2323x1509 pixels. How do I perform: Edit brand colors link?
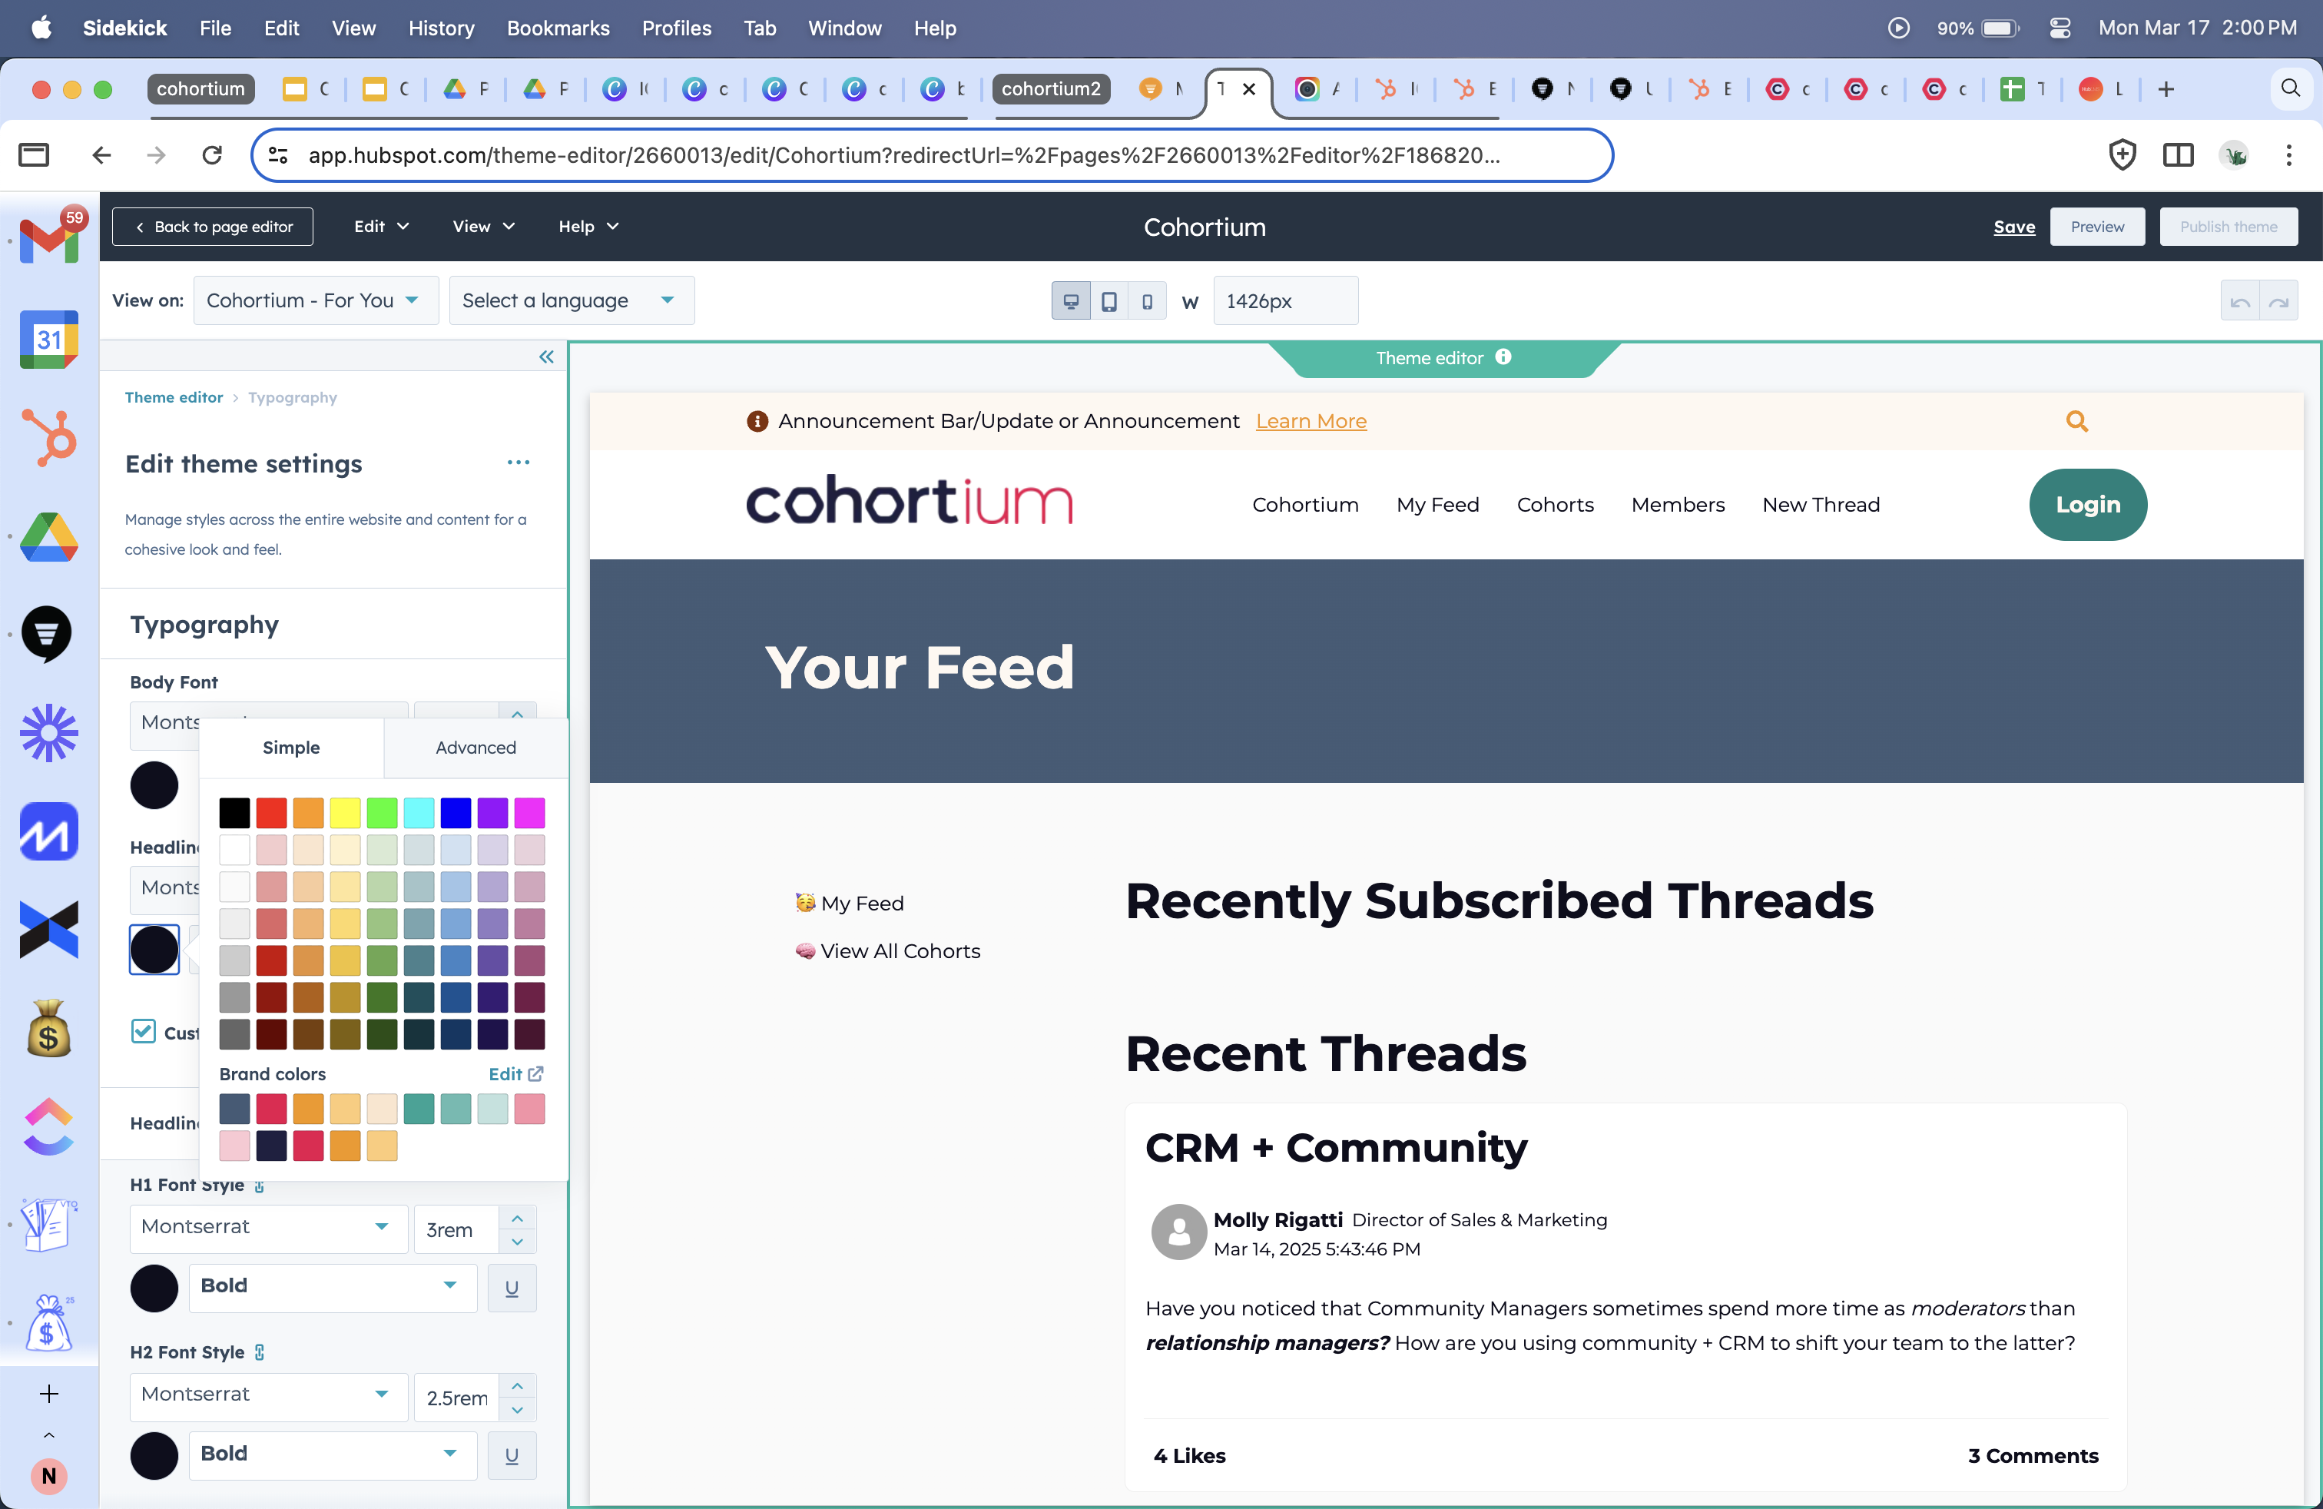(515, 1073)
